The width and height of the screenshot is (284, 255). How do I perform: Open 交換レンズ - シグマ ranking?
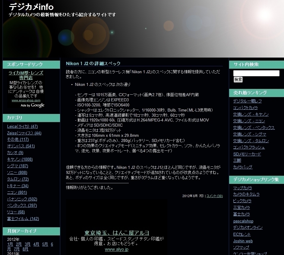click(x=250, y=134)
